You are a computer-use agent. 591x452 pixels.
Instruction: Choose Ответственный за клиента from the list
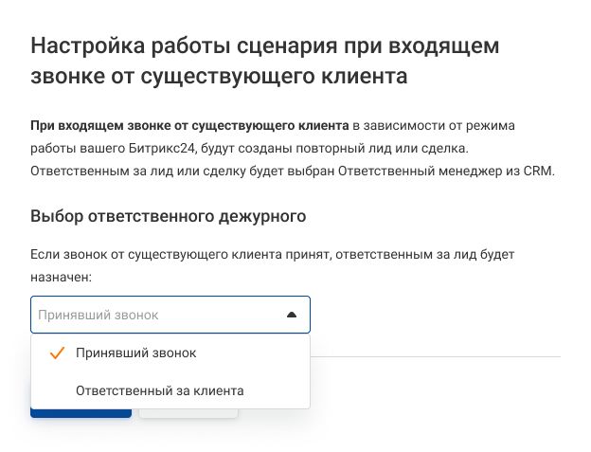coord(159,389)
